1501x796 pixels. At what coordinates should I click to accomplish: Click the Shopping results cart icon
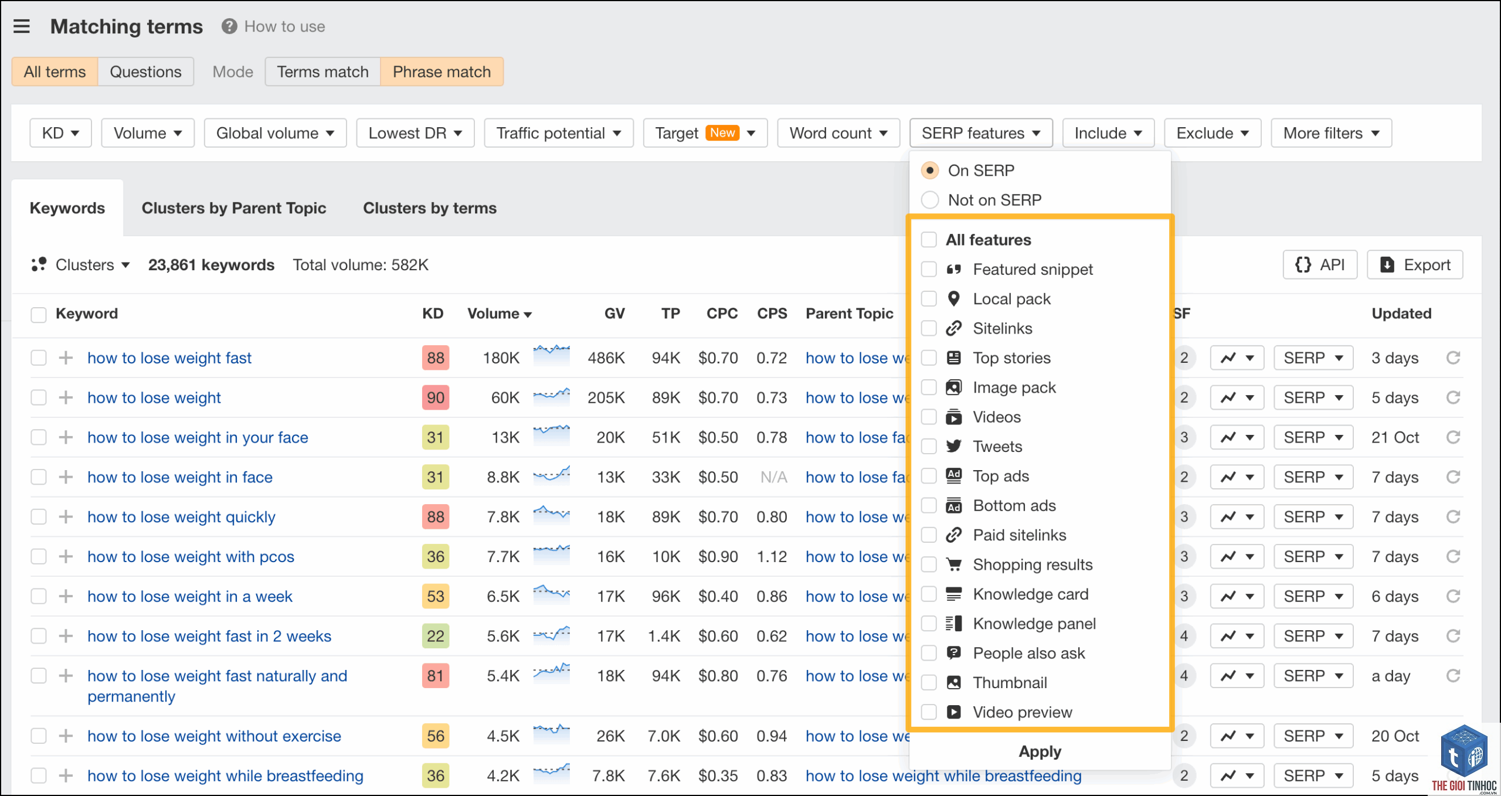(x=954, y=564)
